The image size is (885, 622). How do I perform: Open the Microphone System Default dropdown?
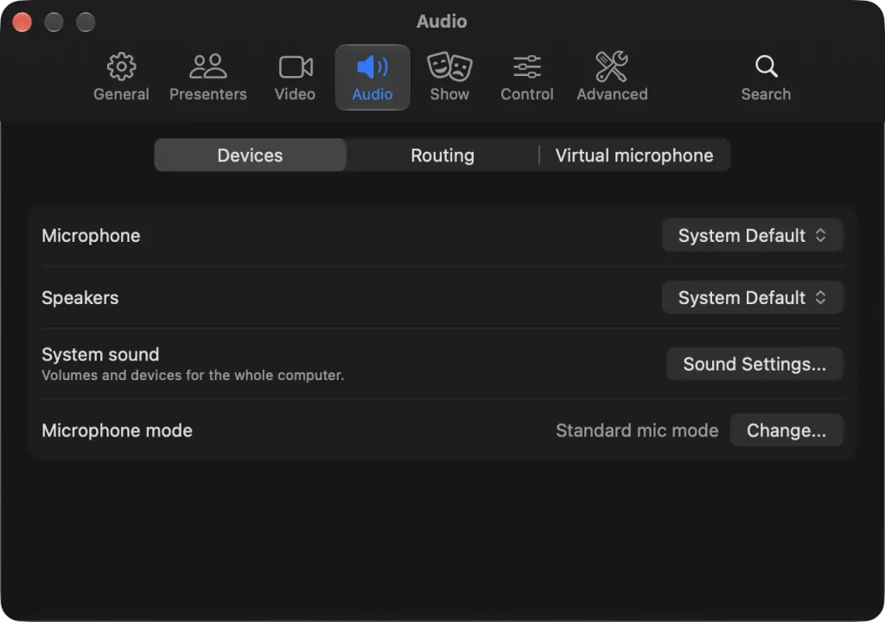[753, 235]
